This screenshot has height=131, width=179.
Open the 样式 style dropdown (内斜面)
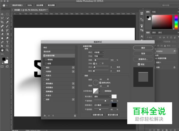tap(99, 52)
